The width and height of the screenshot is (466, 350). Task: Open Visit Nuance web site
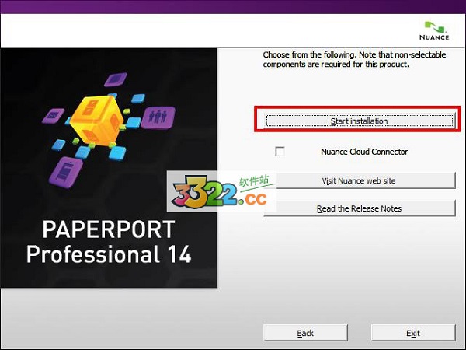click(360, 180)
